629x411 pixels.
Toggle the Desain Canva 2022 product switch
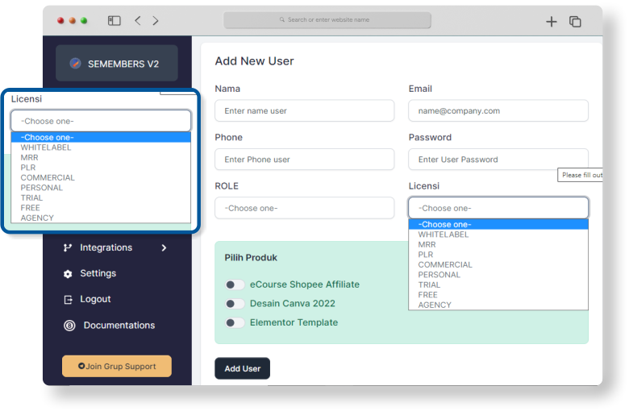click(x=235, y=304)
